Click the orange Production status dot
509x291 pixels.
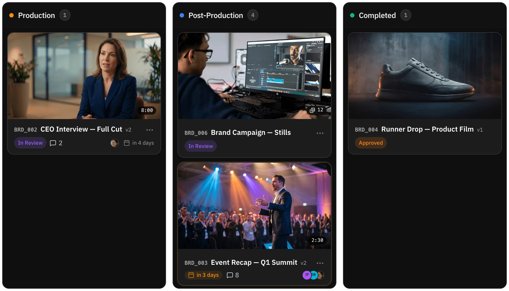tap(11, 15)
